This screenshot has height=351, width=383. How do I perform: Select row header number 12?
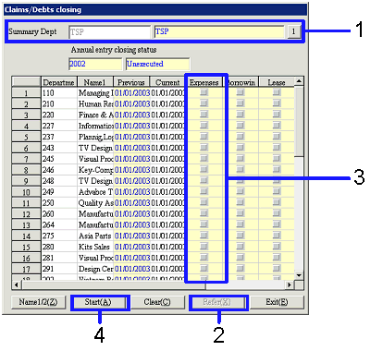(x=26, y=214)
